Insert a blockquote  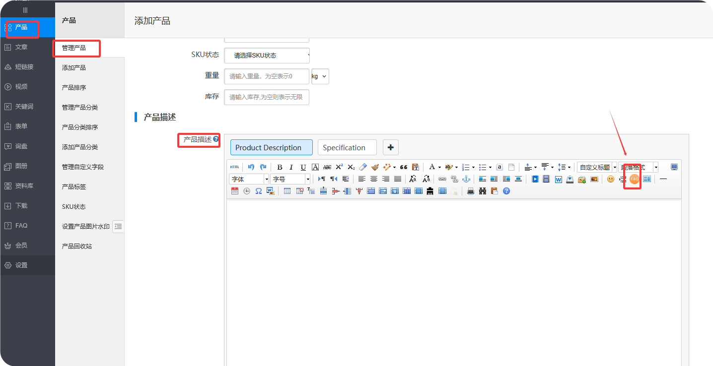pos(404,167)
